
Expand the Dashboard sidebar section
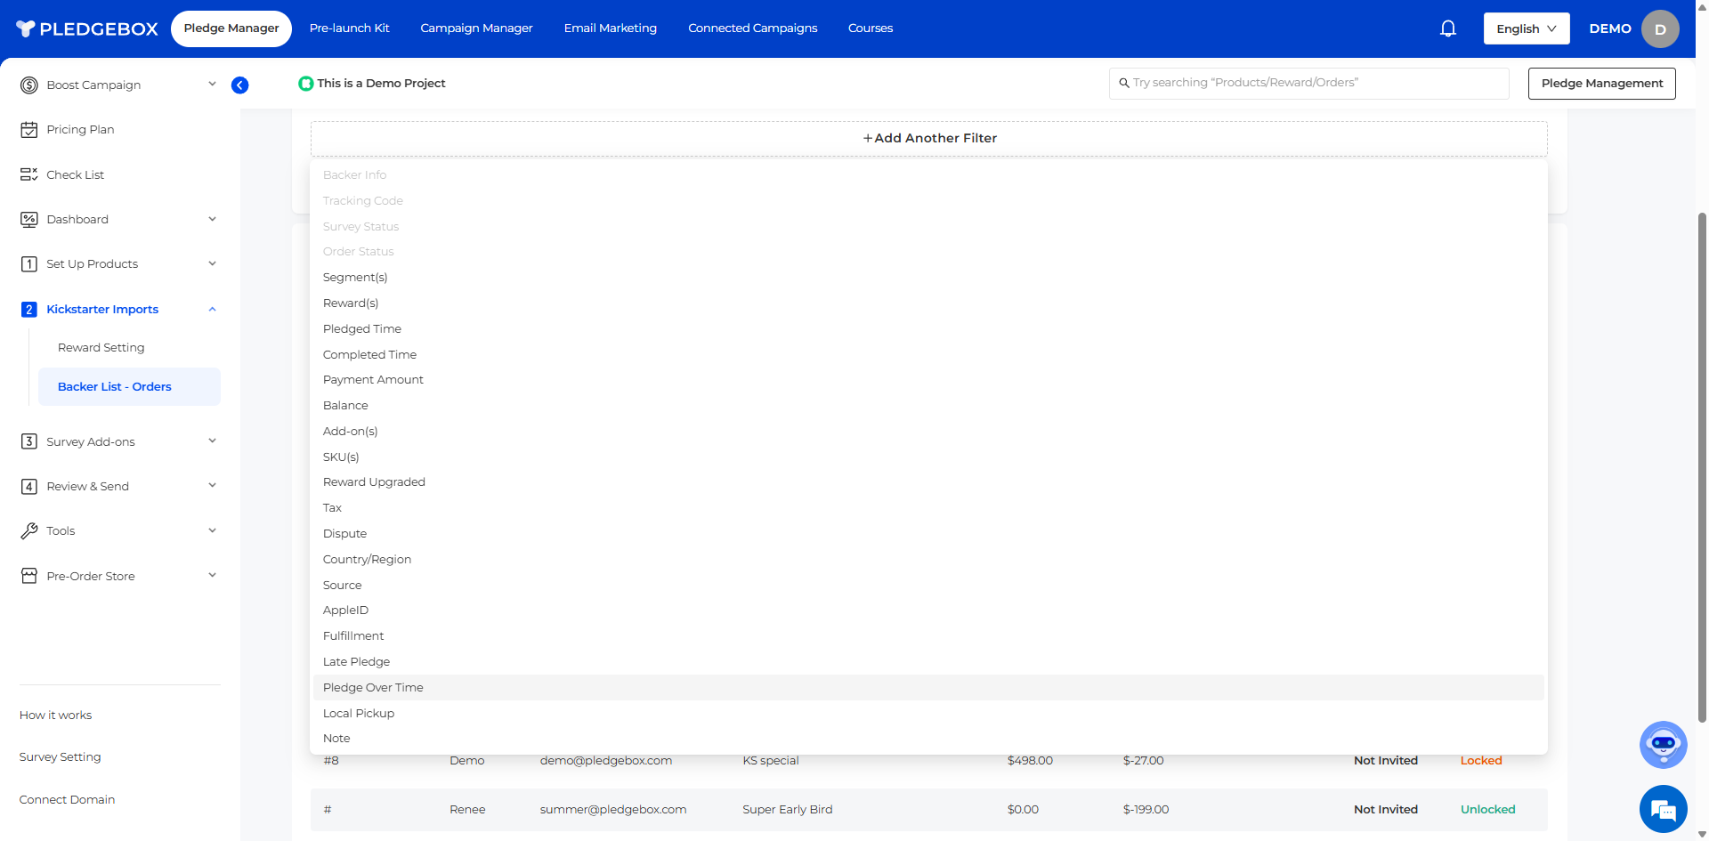[x=212, y=219]
